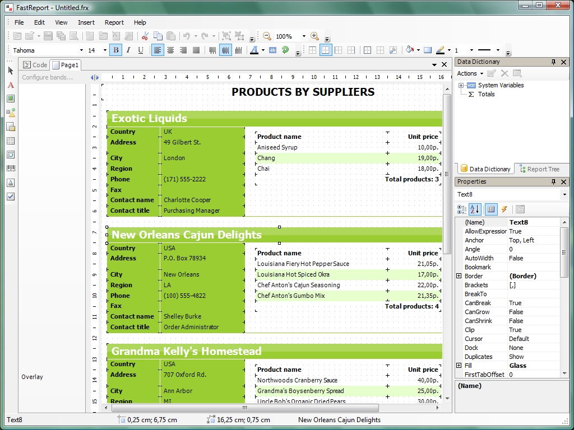574x430 pixels.
Task: Click the text highlight 'ab' icon
Action: point(273,50)
